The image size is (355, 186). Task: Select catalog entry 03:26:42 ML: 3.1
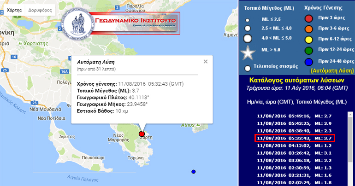point(294,153)
